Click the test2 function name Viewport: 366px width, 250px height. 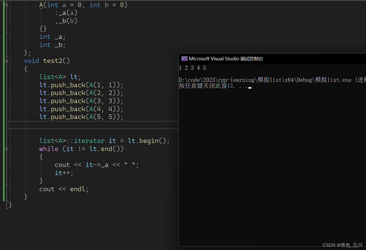coord(53,61)
